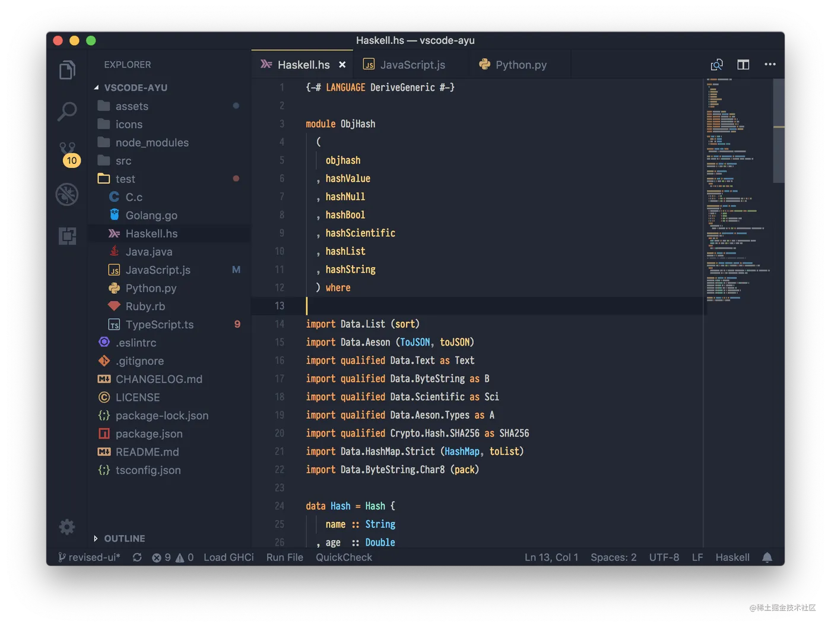831x627 pixels.
Task: Click QuickCheck in status bar
Action: (344, 558)
